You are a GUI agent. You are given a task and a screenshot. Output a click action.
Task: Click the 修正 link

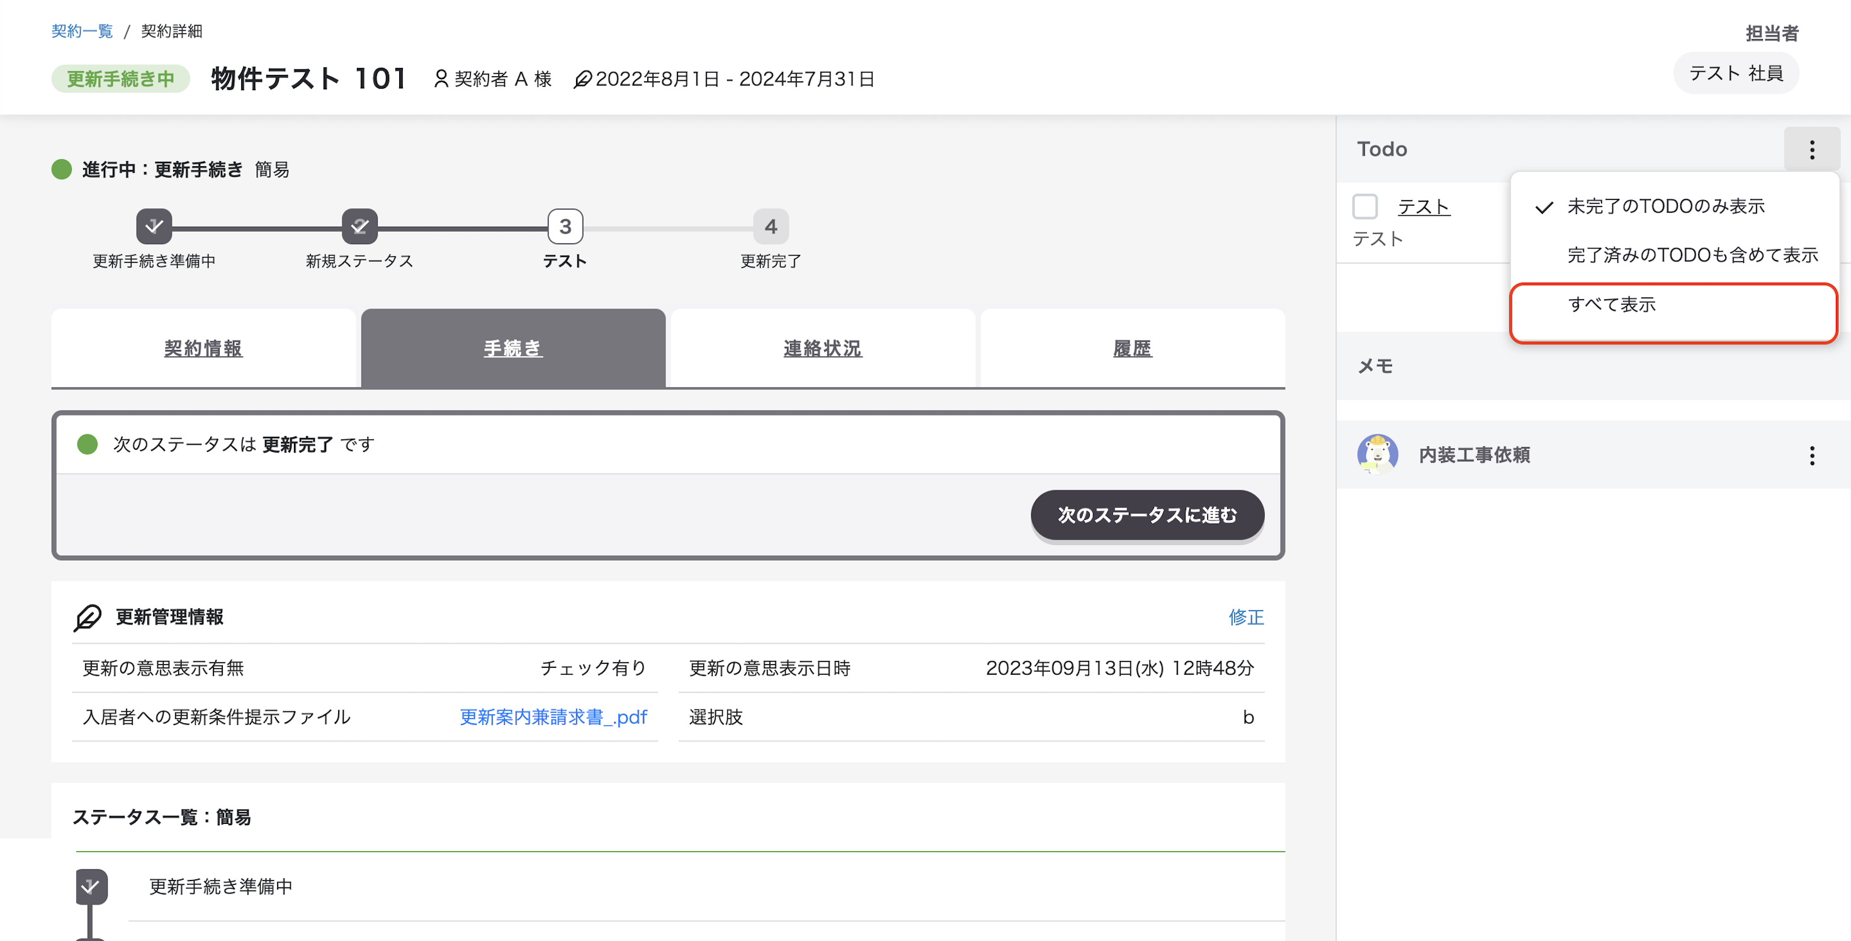(x=1246, y=617)
